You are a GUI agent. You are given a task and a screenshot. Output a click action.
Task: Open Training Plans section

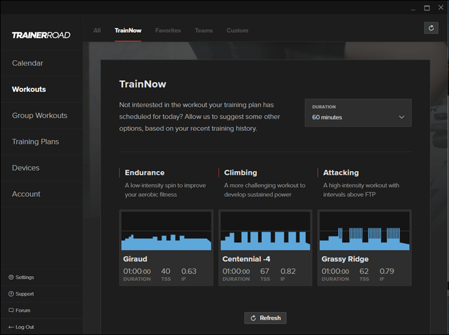[x=42, y=141]
